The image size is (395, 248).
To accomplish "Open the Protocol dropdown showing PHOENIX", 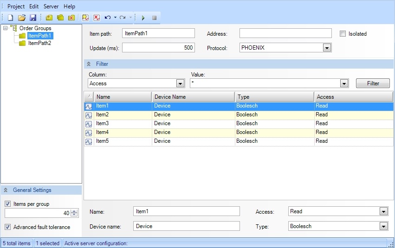I will pos(327,48).
